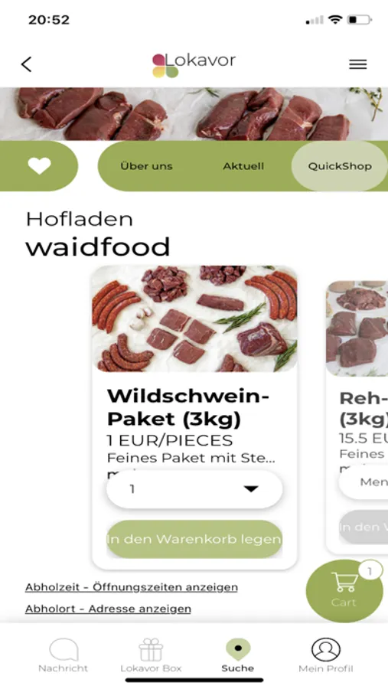Tap the Suche location pin icon
This screenshot has width=388, height=689.
238,650
